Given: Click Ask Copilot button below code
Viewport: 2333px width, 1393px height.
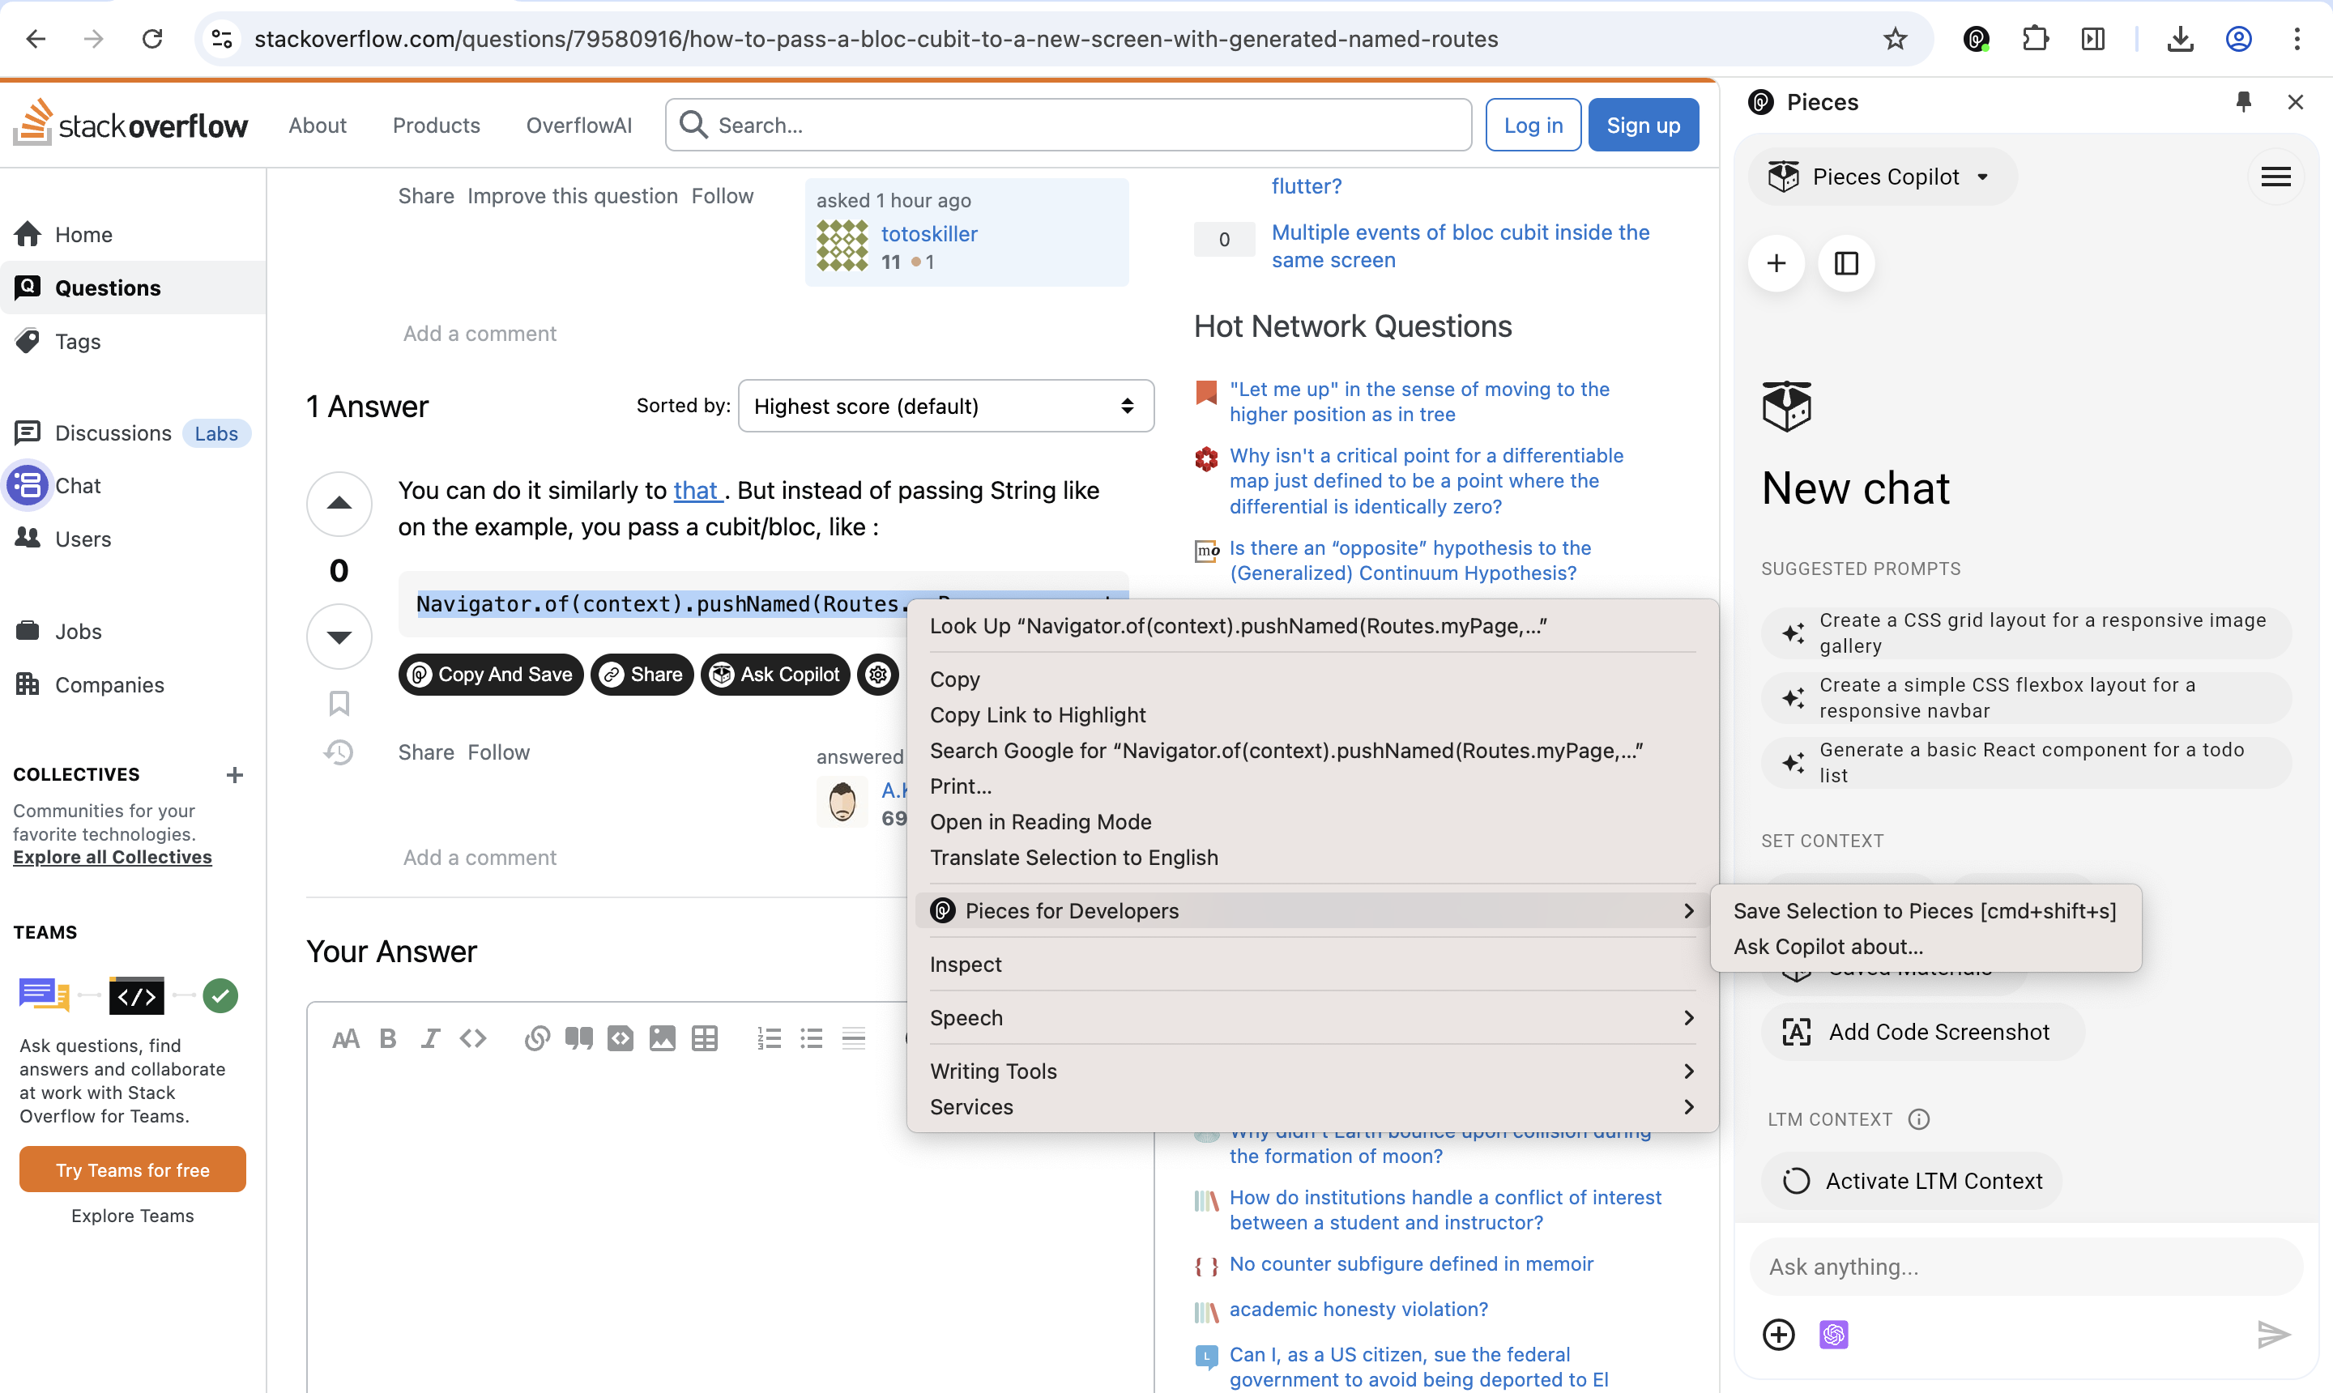Looking at the screenshot, I should coord(774,674).
